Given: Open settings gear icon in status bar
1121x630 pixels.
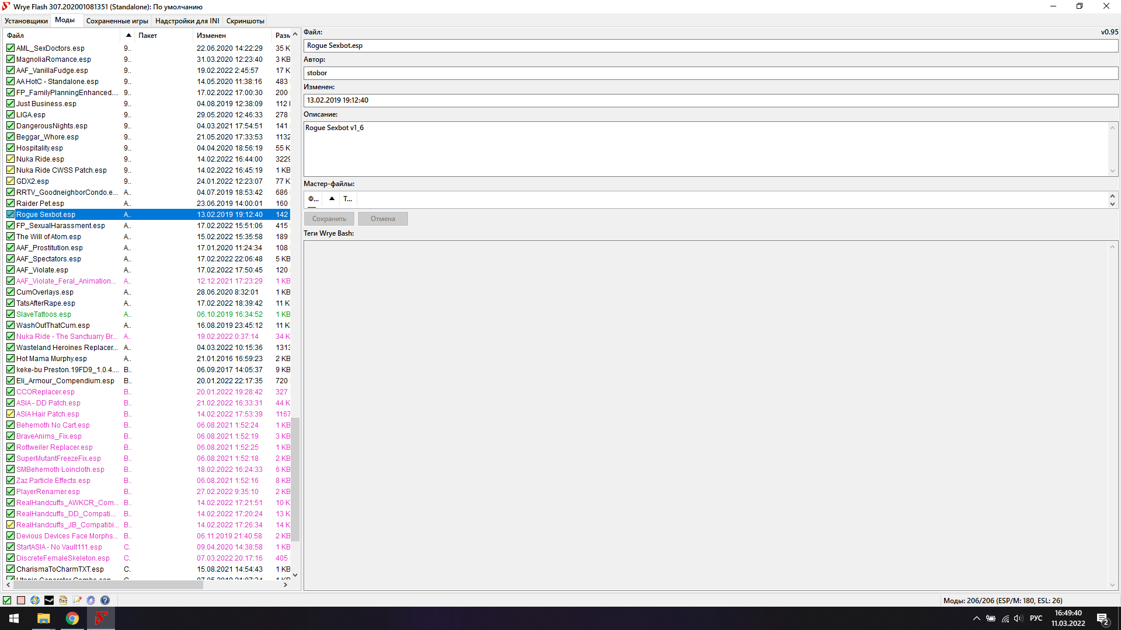Looking at the screenshot, I should [x=91, y=600].
